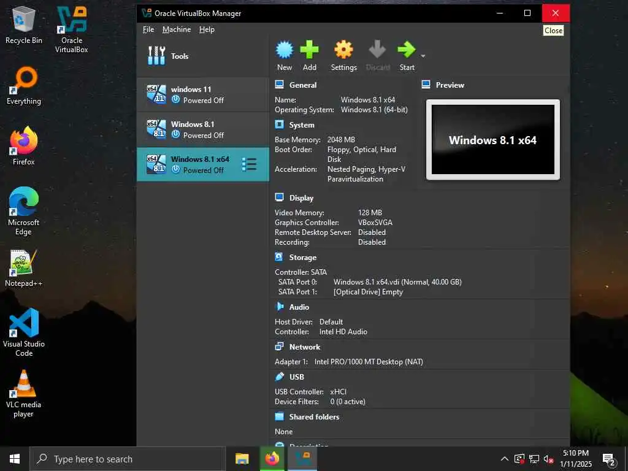Open File Explorer from the taskbar
Screen dimensions: 628x471
coord(242,459)
